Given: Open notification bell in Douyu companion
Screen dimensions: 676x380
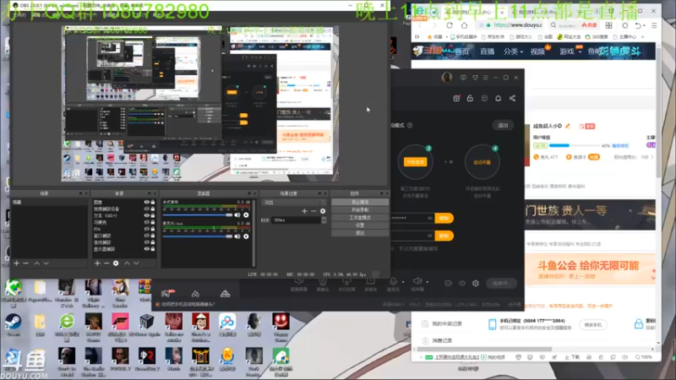Looking at the screenshot, I should [498, 98].
